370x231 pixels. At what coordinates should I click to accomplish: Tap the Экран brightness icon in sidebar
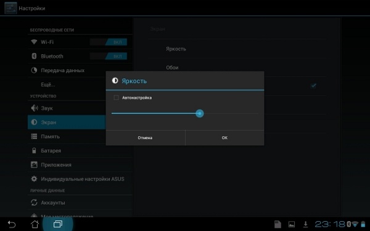click(34, 122)
